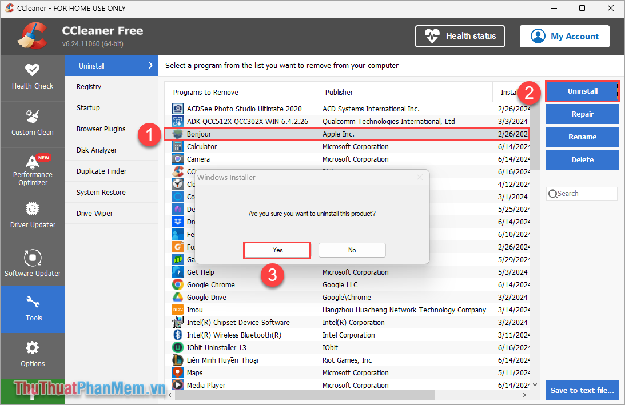Open the Startup tool
This screenshot has height=405, width=625.
point(112,107)
